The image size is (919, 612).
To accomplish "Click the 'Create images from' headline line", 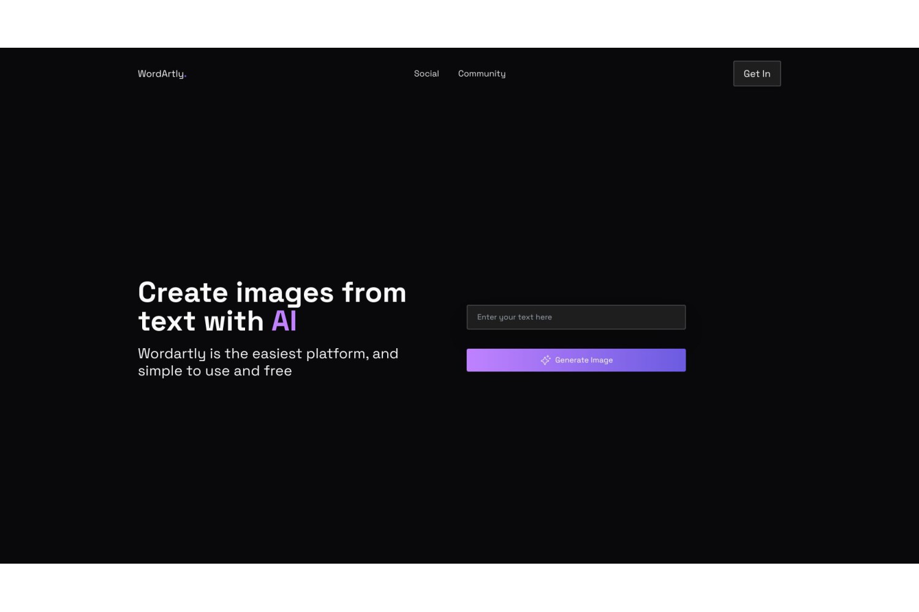I will tap(272, 293).
